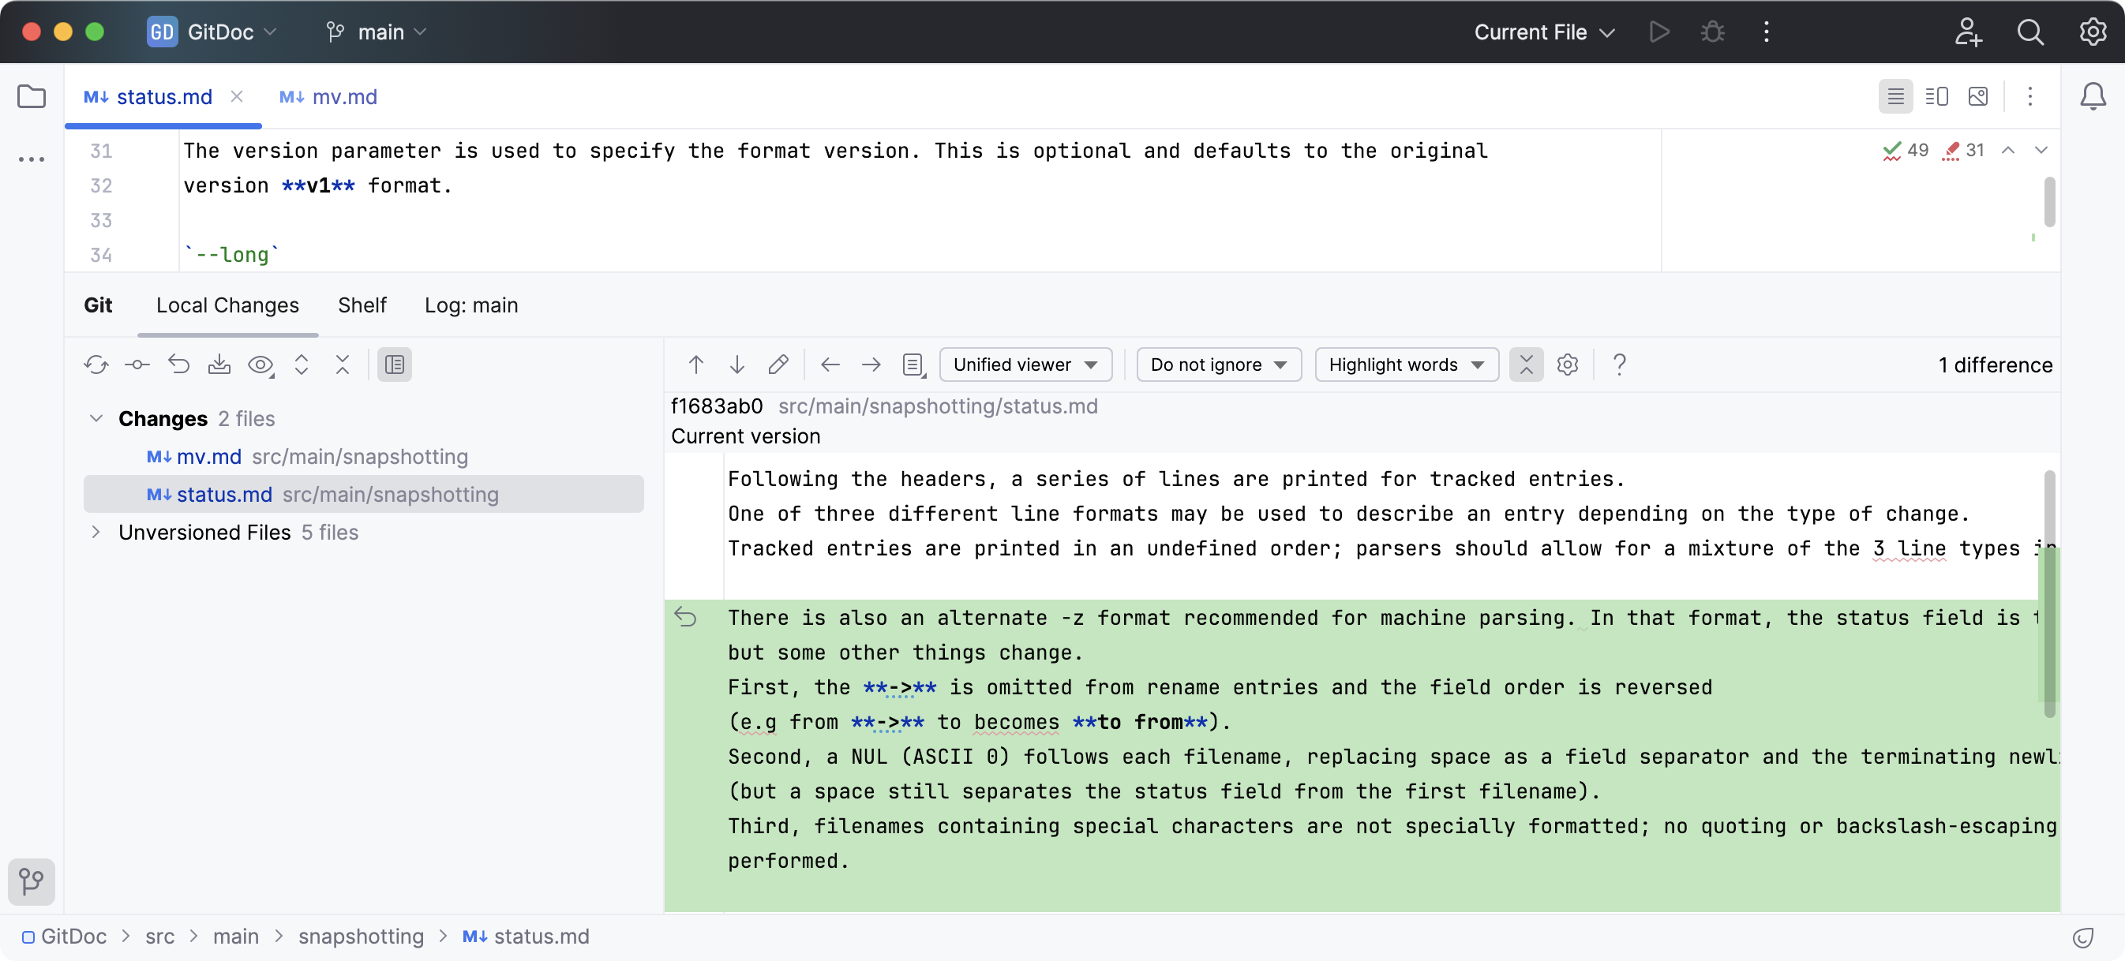Image resolution: width=2125 pixels, height=961 pixels.
Task: Open the Unified viewer dropdown
Action: (1025, 365)
